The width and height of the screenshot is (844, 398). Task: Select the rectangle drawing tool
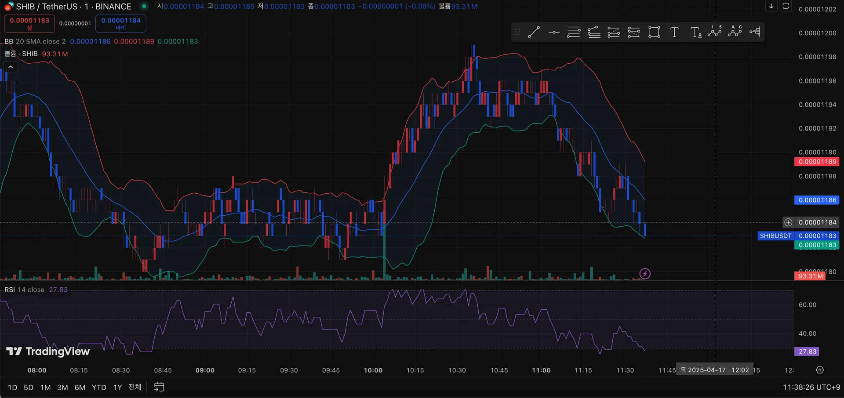point(654,32)
